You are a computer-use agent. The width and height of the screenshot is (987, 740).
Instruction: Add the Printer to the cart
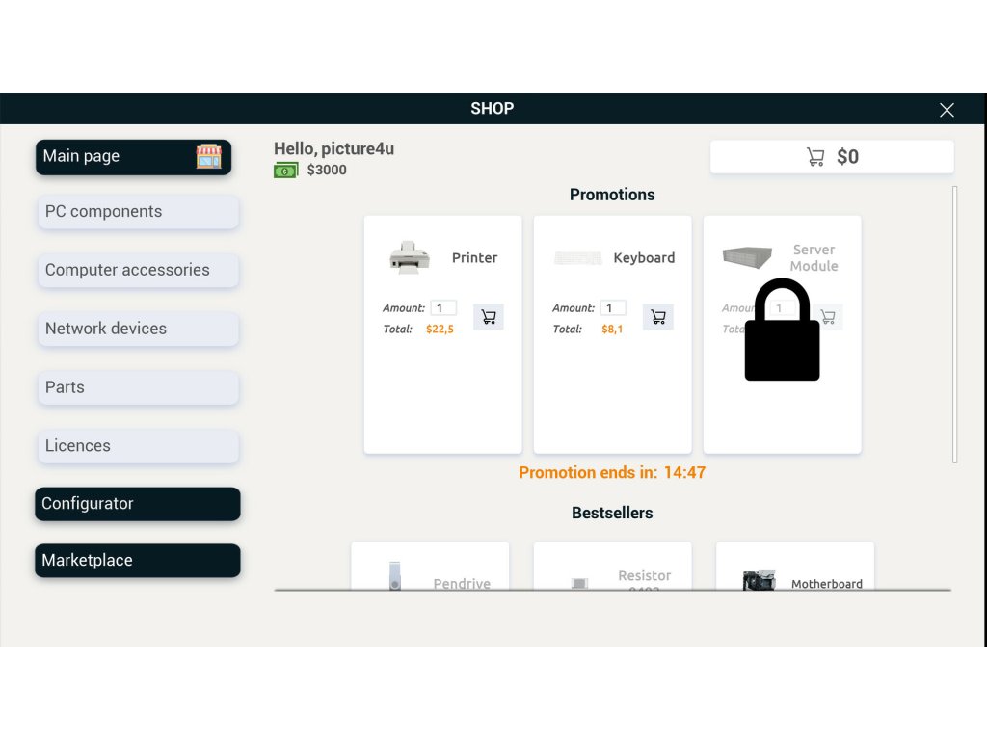pyautogui.click(x=489, y=316)
